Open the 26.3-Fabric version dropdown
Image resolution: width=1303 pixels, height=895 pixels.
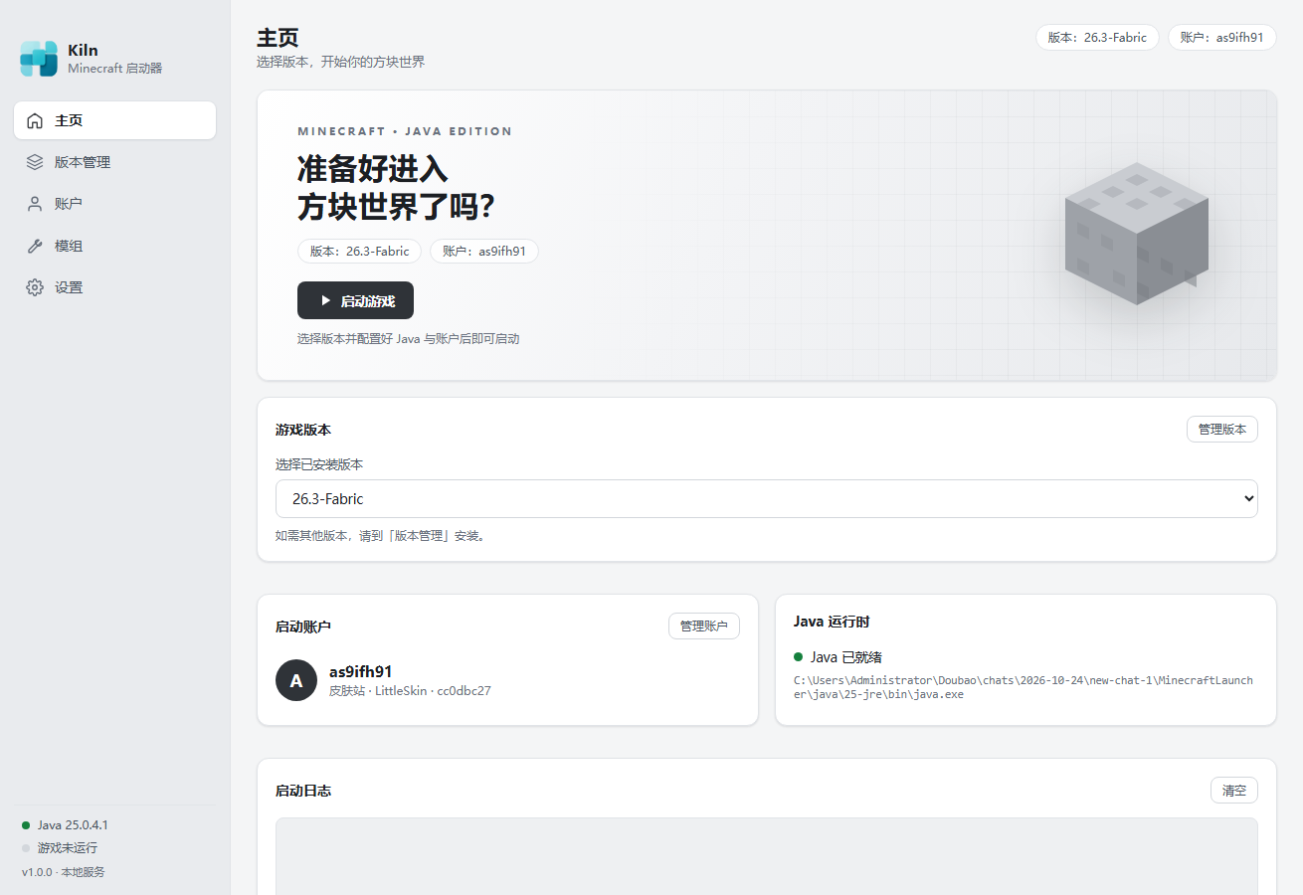pos(767,499)
